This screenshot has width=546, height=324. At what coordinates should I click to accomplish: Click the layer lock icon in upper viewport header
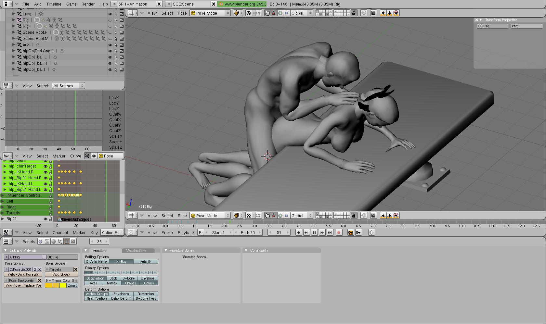[354, 13]
